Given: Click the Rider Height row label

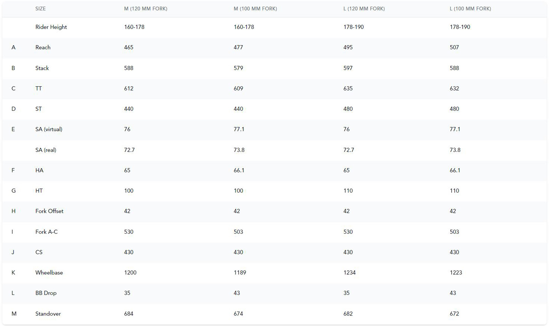Looking at the screenshot, I should [51, 27].
